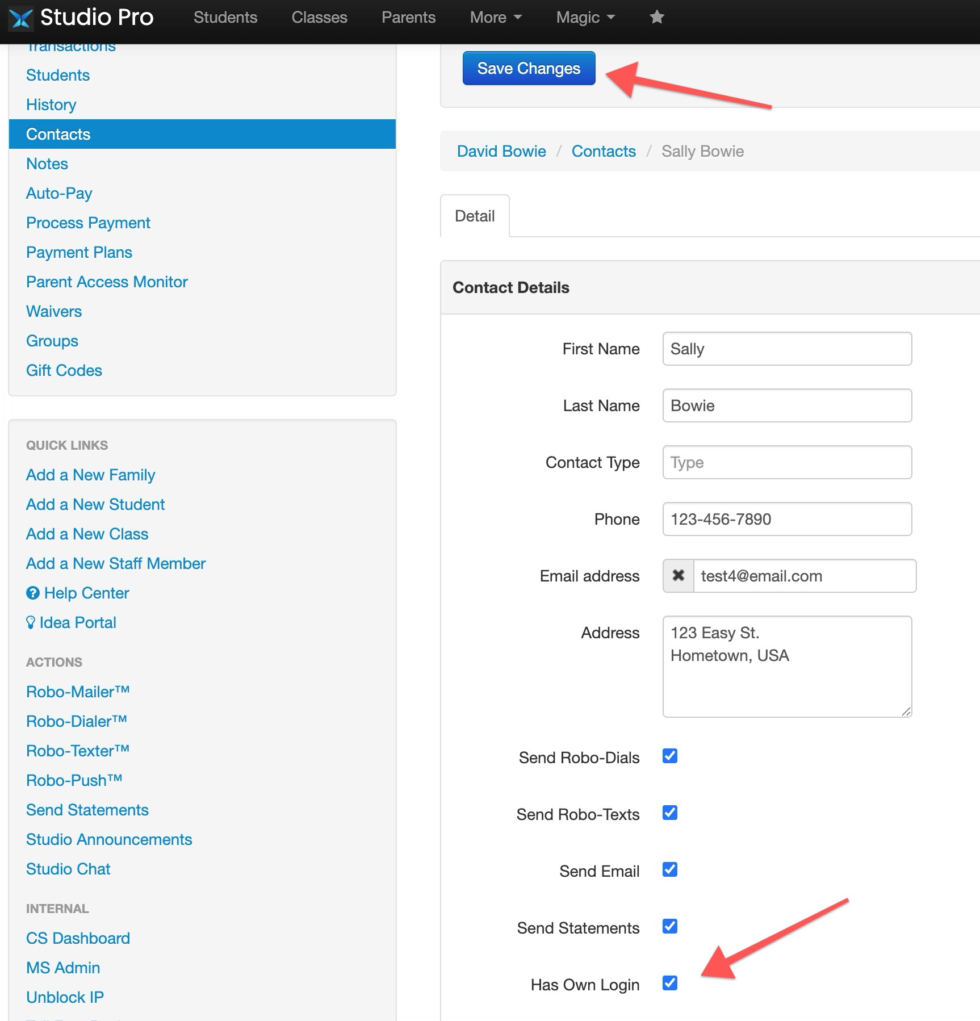Uncheck the Send Statements checkbox
The width and height of the screenshot is (980, 1021).
click(669, 927)
